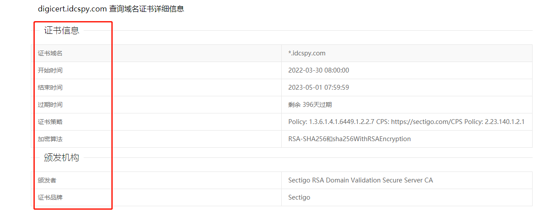This screenshot has height=215, width=548.
Task: Select the 剩余 396天过期 value
Action: tap(310, 105)
